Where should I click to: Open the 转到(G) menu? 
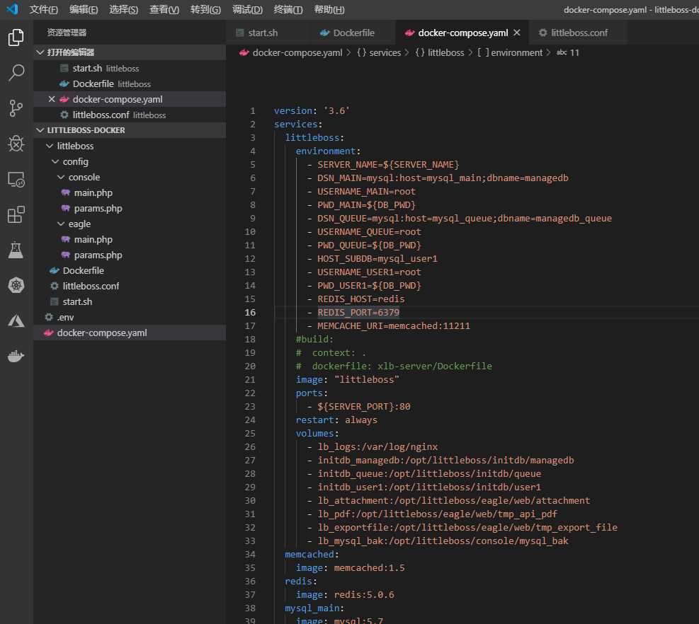(205, 9)
